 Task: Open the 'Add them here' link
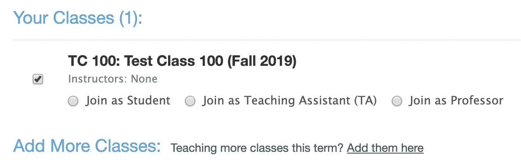(385, 148)
